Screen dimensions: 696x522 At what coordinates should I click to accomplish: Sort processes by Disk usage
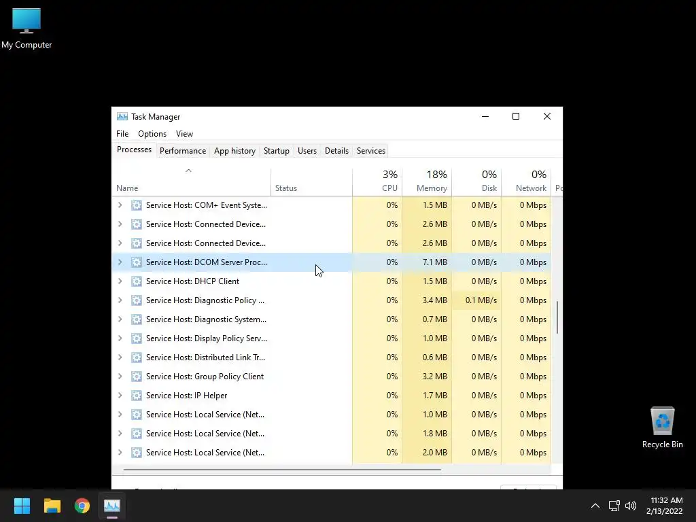pos(476,182)
